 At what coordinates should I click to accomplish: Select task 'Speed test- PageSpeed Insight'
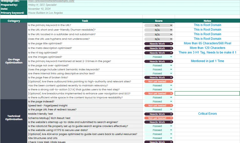85,106
